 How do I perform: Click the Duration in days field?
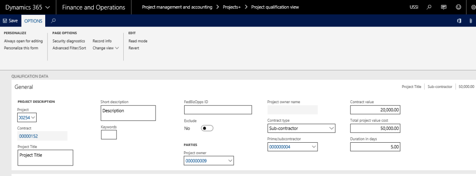[375, 147]
